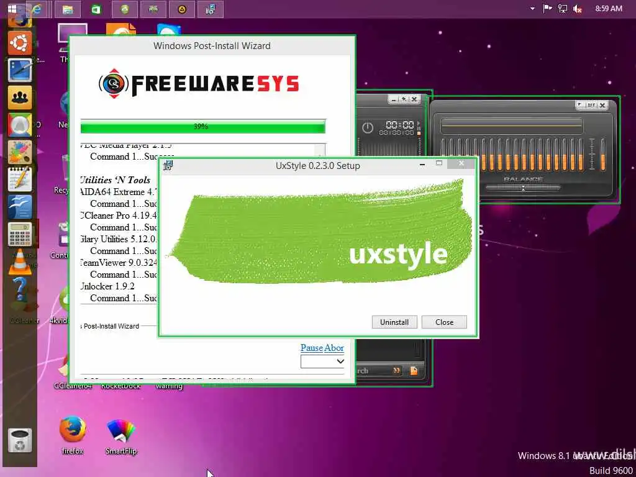Image resolution: width=636 pixels, height=477 pixels.
Task: Open the Windows Start button
Action: click(12, 9)
